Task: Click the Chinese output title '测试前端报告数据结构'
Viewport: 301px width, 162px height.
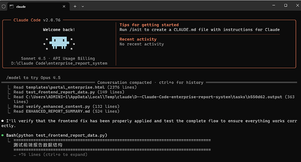Action: [x=38, y=145]
